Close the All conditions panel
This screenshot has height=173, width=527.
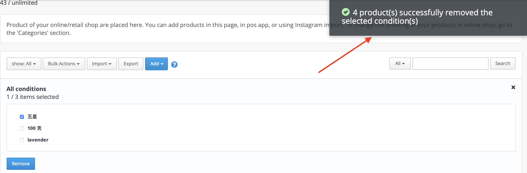click(x=513, y=87)
